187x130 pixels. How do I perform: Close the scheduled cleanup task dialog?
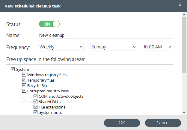pyautogui.click(x=180, y=5)
